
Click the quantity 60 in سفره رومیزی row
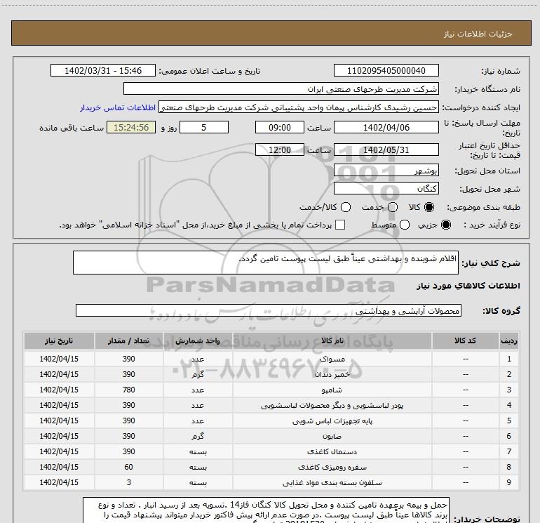(x=128, y=467)
